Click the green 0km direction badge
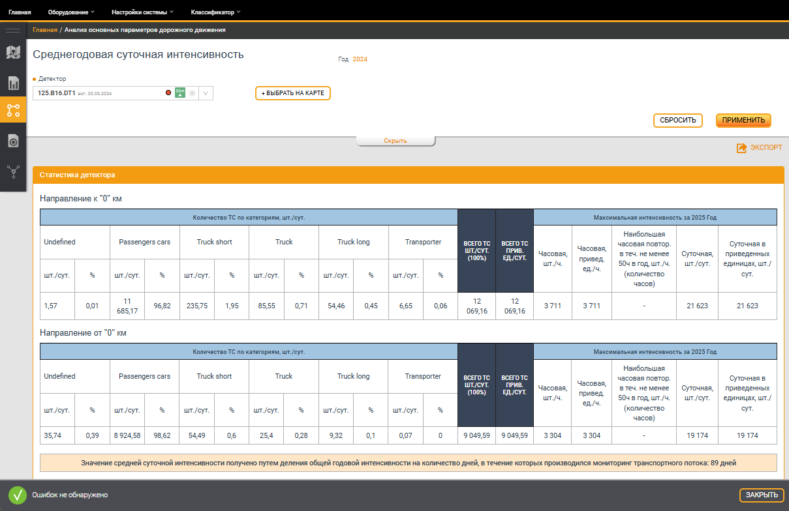The width and height of the screenshot is (789, 511). coord(180,93)
